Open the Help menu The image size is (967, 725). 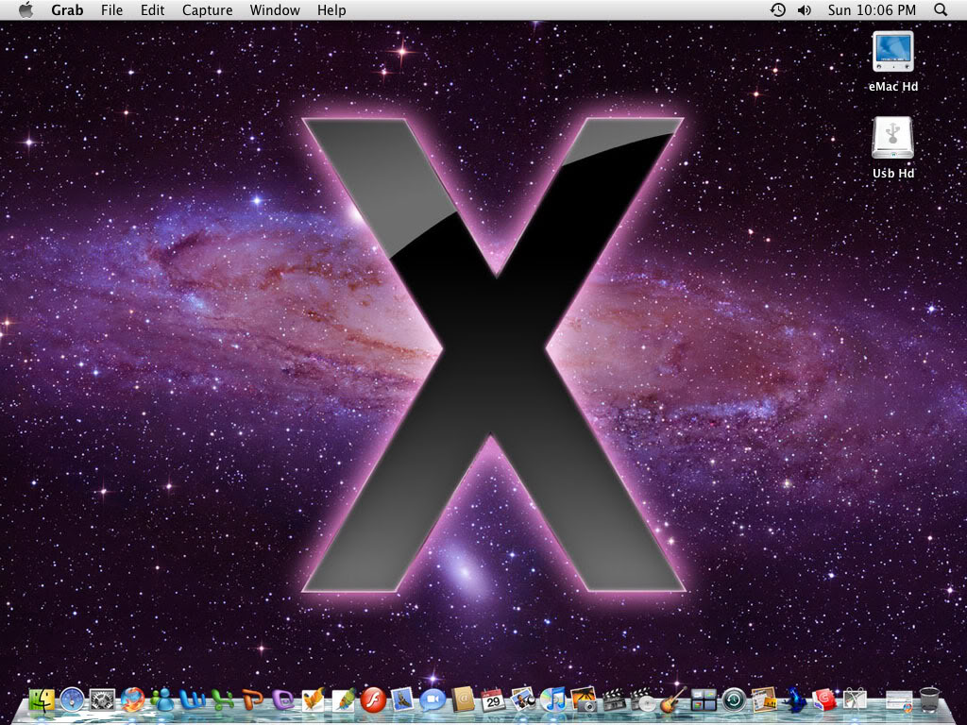pos(331,10)
